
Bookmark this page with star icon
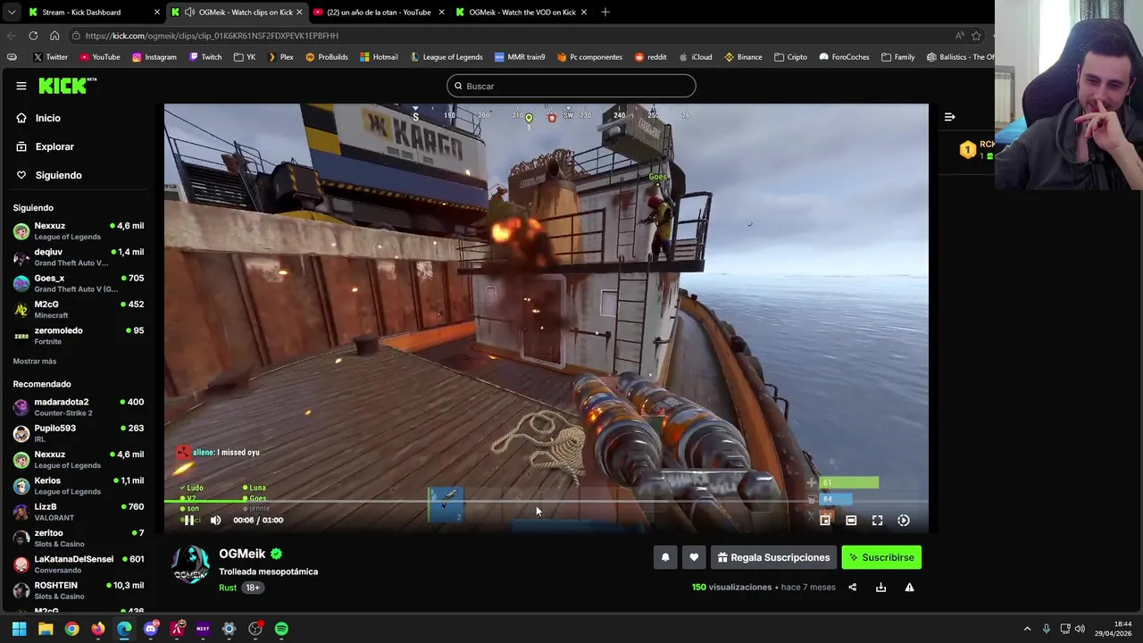[976, 36]
